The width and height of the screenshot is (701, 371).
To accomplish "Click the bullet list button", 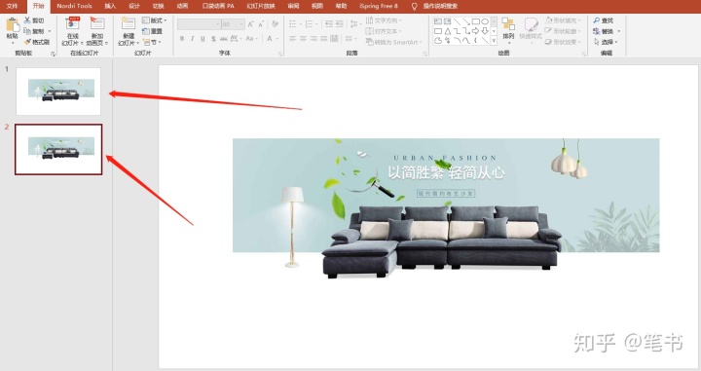I will click(294, 24).
